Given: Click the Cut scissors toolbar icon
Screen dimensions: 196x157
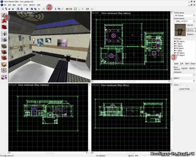Looking at the screenshot, I should coord(56,9).
